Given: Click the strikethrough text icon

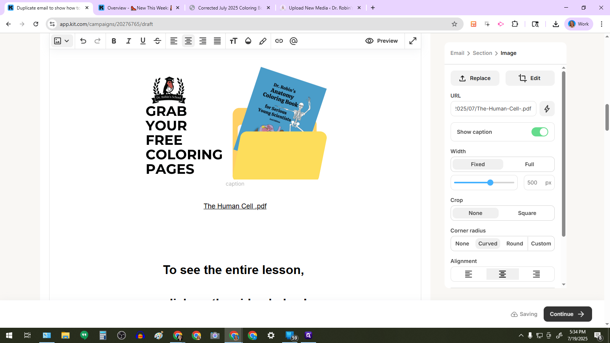Looking at the screenshot, I should click(x=157, y=41).
